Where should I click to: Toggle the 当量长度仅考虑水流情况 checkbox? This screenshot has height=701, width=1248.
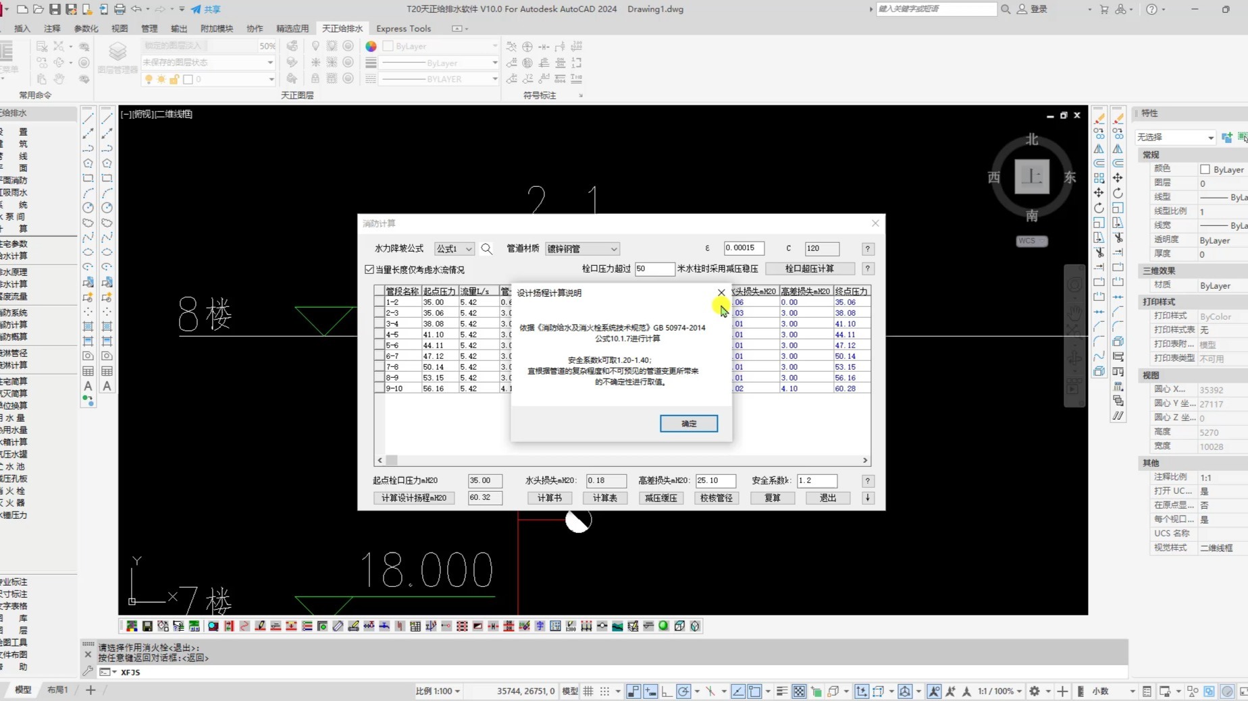click(369, 270)
